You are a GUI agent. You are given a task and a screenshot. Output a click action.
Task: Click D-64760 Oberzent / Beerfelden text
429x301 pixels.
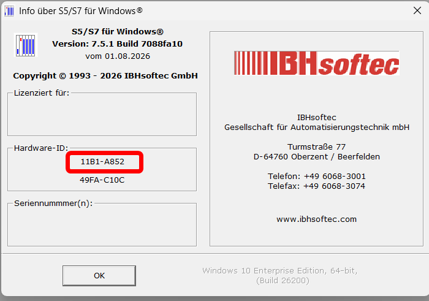[x=317, y=157]
